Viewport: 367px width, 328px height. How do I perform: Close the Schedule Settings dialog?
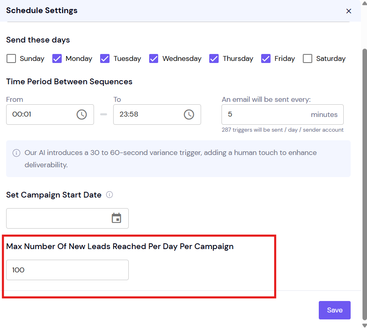pos(349,11)
